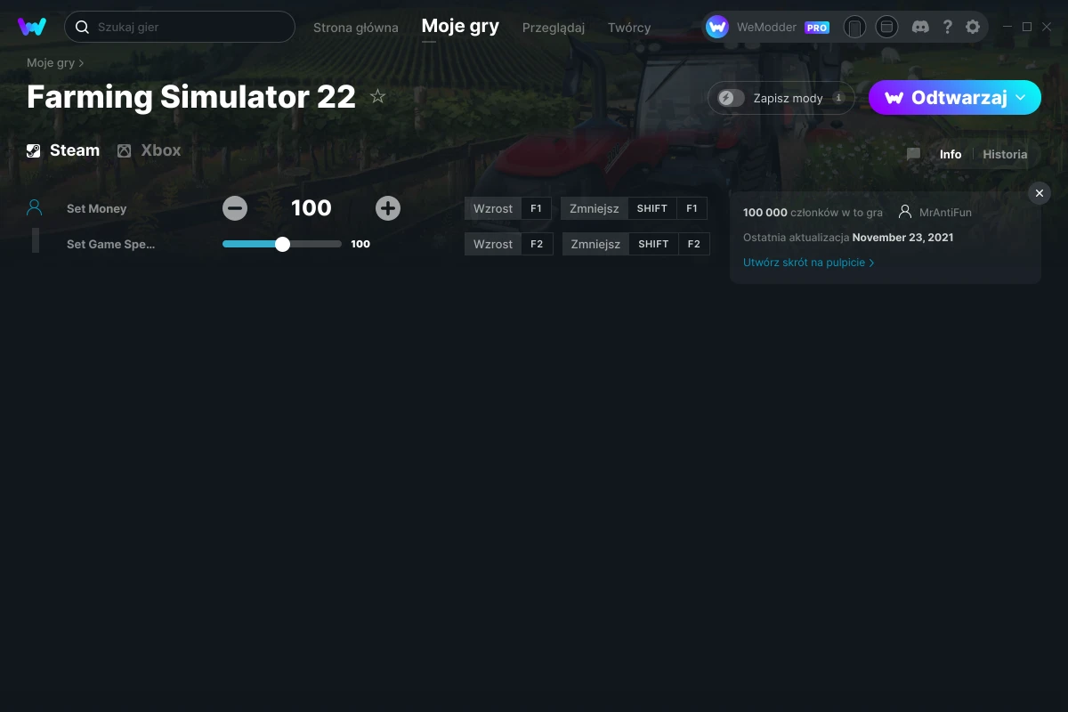
Task: Click the 100 000 członków text
Action: (x=813, y=213)
